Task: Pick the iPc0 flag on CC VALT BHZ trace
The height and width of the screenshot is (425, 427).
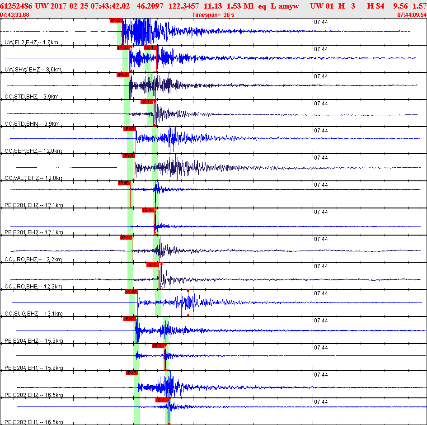Action: click(x=128, y=156)
